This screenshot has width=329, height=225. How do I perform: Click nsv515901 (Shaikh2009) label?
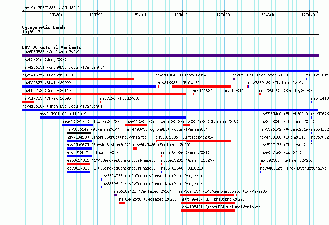(64, 114)
